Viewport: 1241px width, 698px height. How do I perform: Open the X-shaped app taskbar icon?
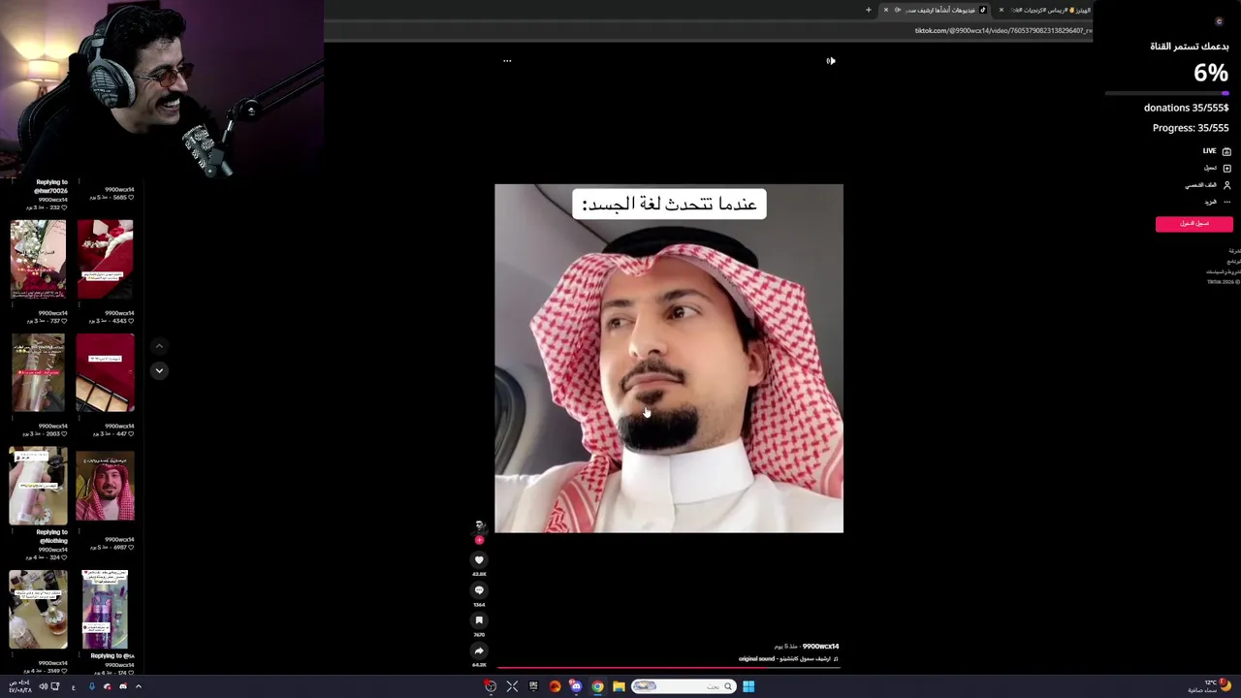point(512,686)
